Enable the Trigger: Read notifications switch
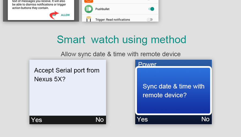The width and height of the screenshot is (241, 137). [150, 19]
